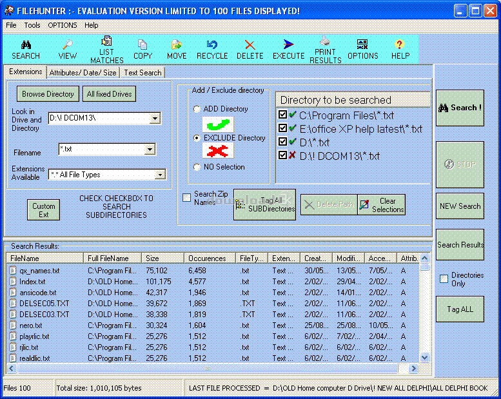Screen dimensions: 501x399
Task: Click the red cross EXCLUDE image
Action: (x=218, y=150)
